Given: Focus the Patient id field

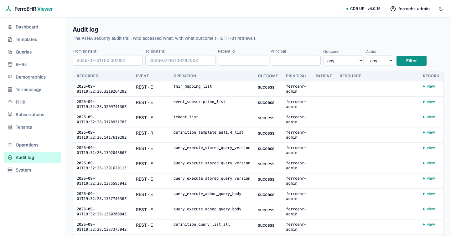Looking at the screenshot, I should click(x=243, y=60).
